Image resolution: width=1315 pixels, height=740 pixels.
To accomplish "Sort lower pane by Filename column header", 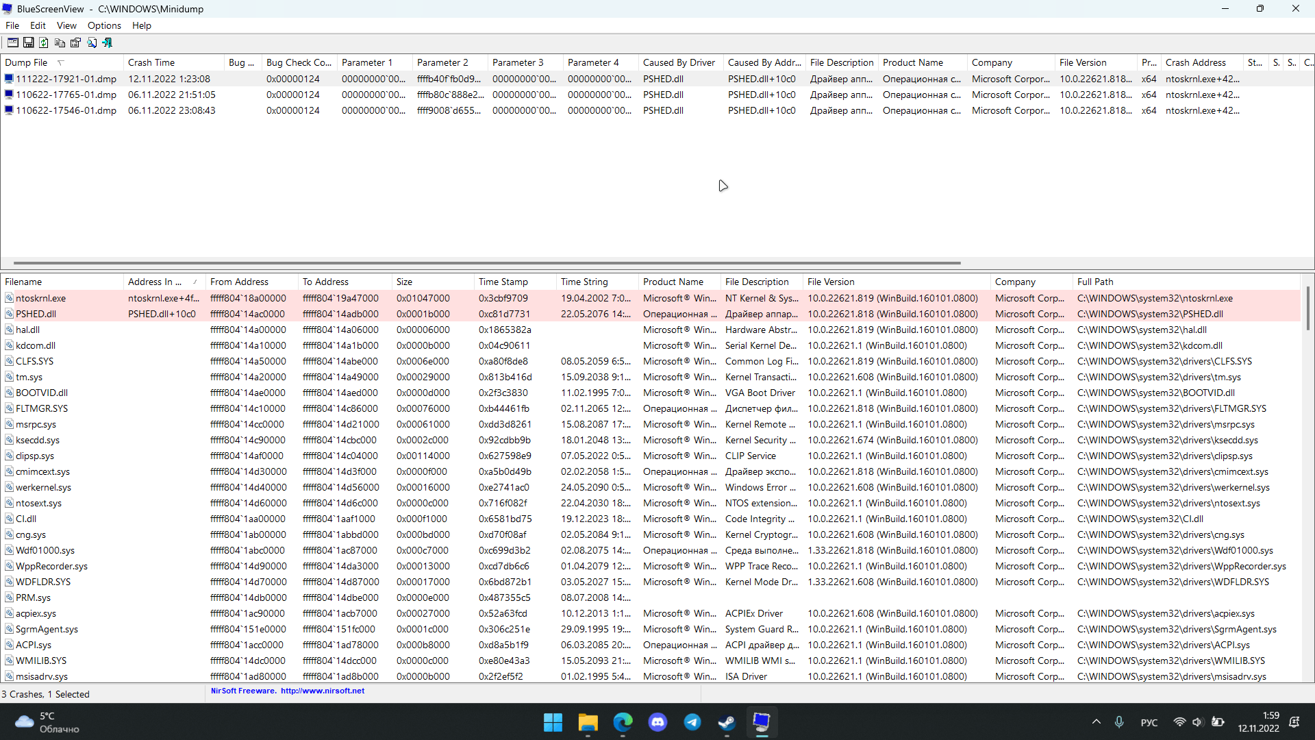I will [x=62, y=282].
